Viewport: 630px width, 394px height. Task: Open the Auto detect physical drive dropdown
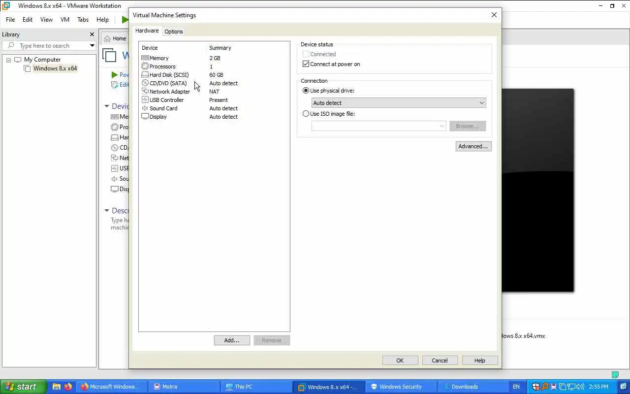coord(399,103)
